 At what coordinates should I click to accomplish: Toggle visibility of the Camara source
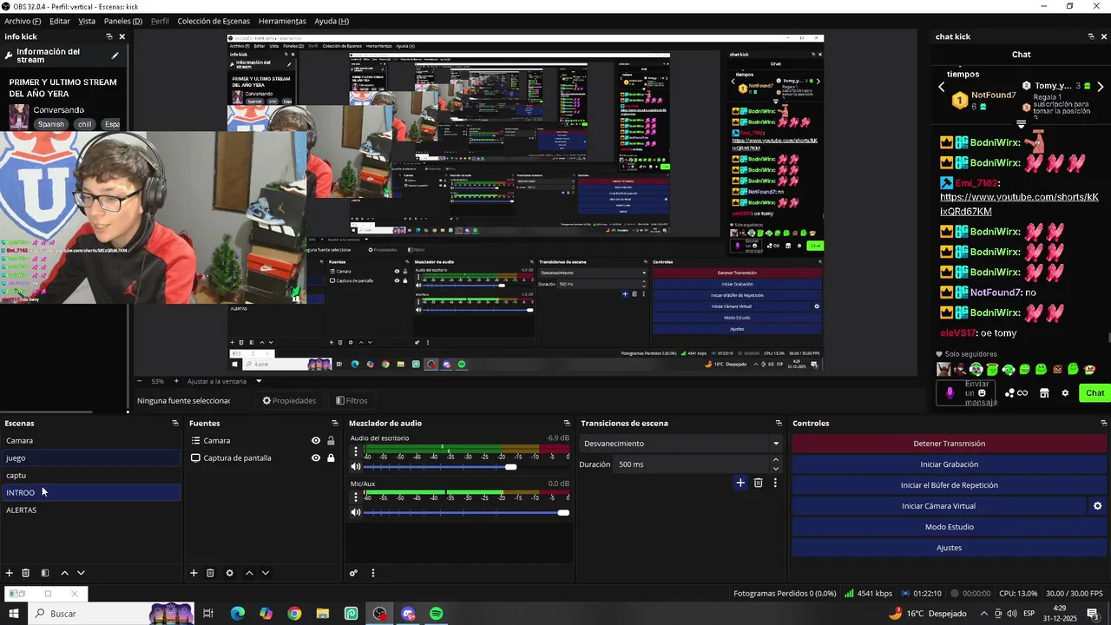[x=316, y=441]
